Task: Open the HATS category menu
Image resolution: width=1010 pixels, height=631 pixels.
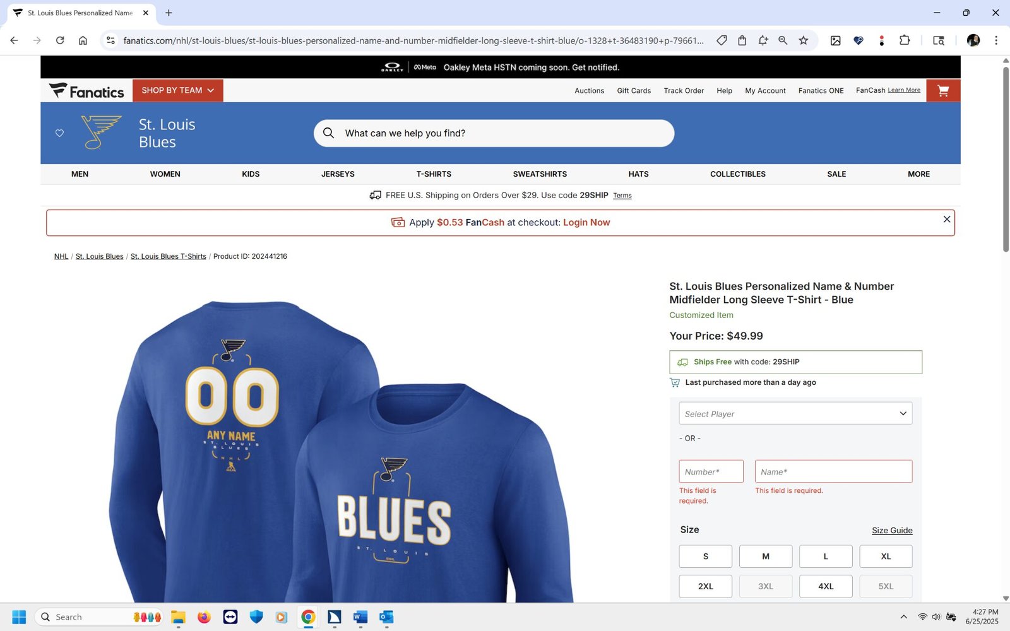Action: pyautogui.click(x=638, y=174)
